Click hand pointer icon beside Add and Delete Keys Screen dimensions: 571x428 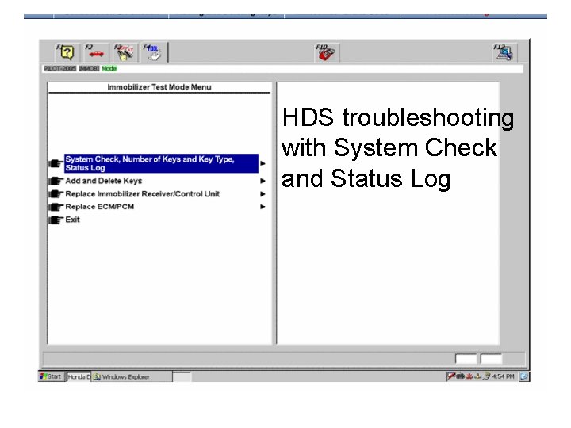coord(56,181)
